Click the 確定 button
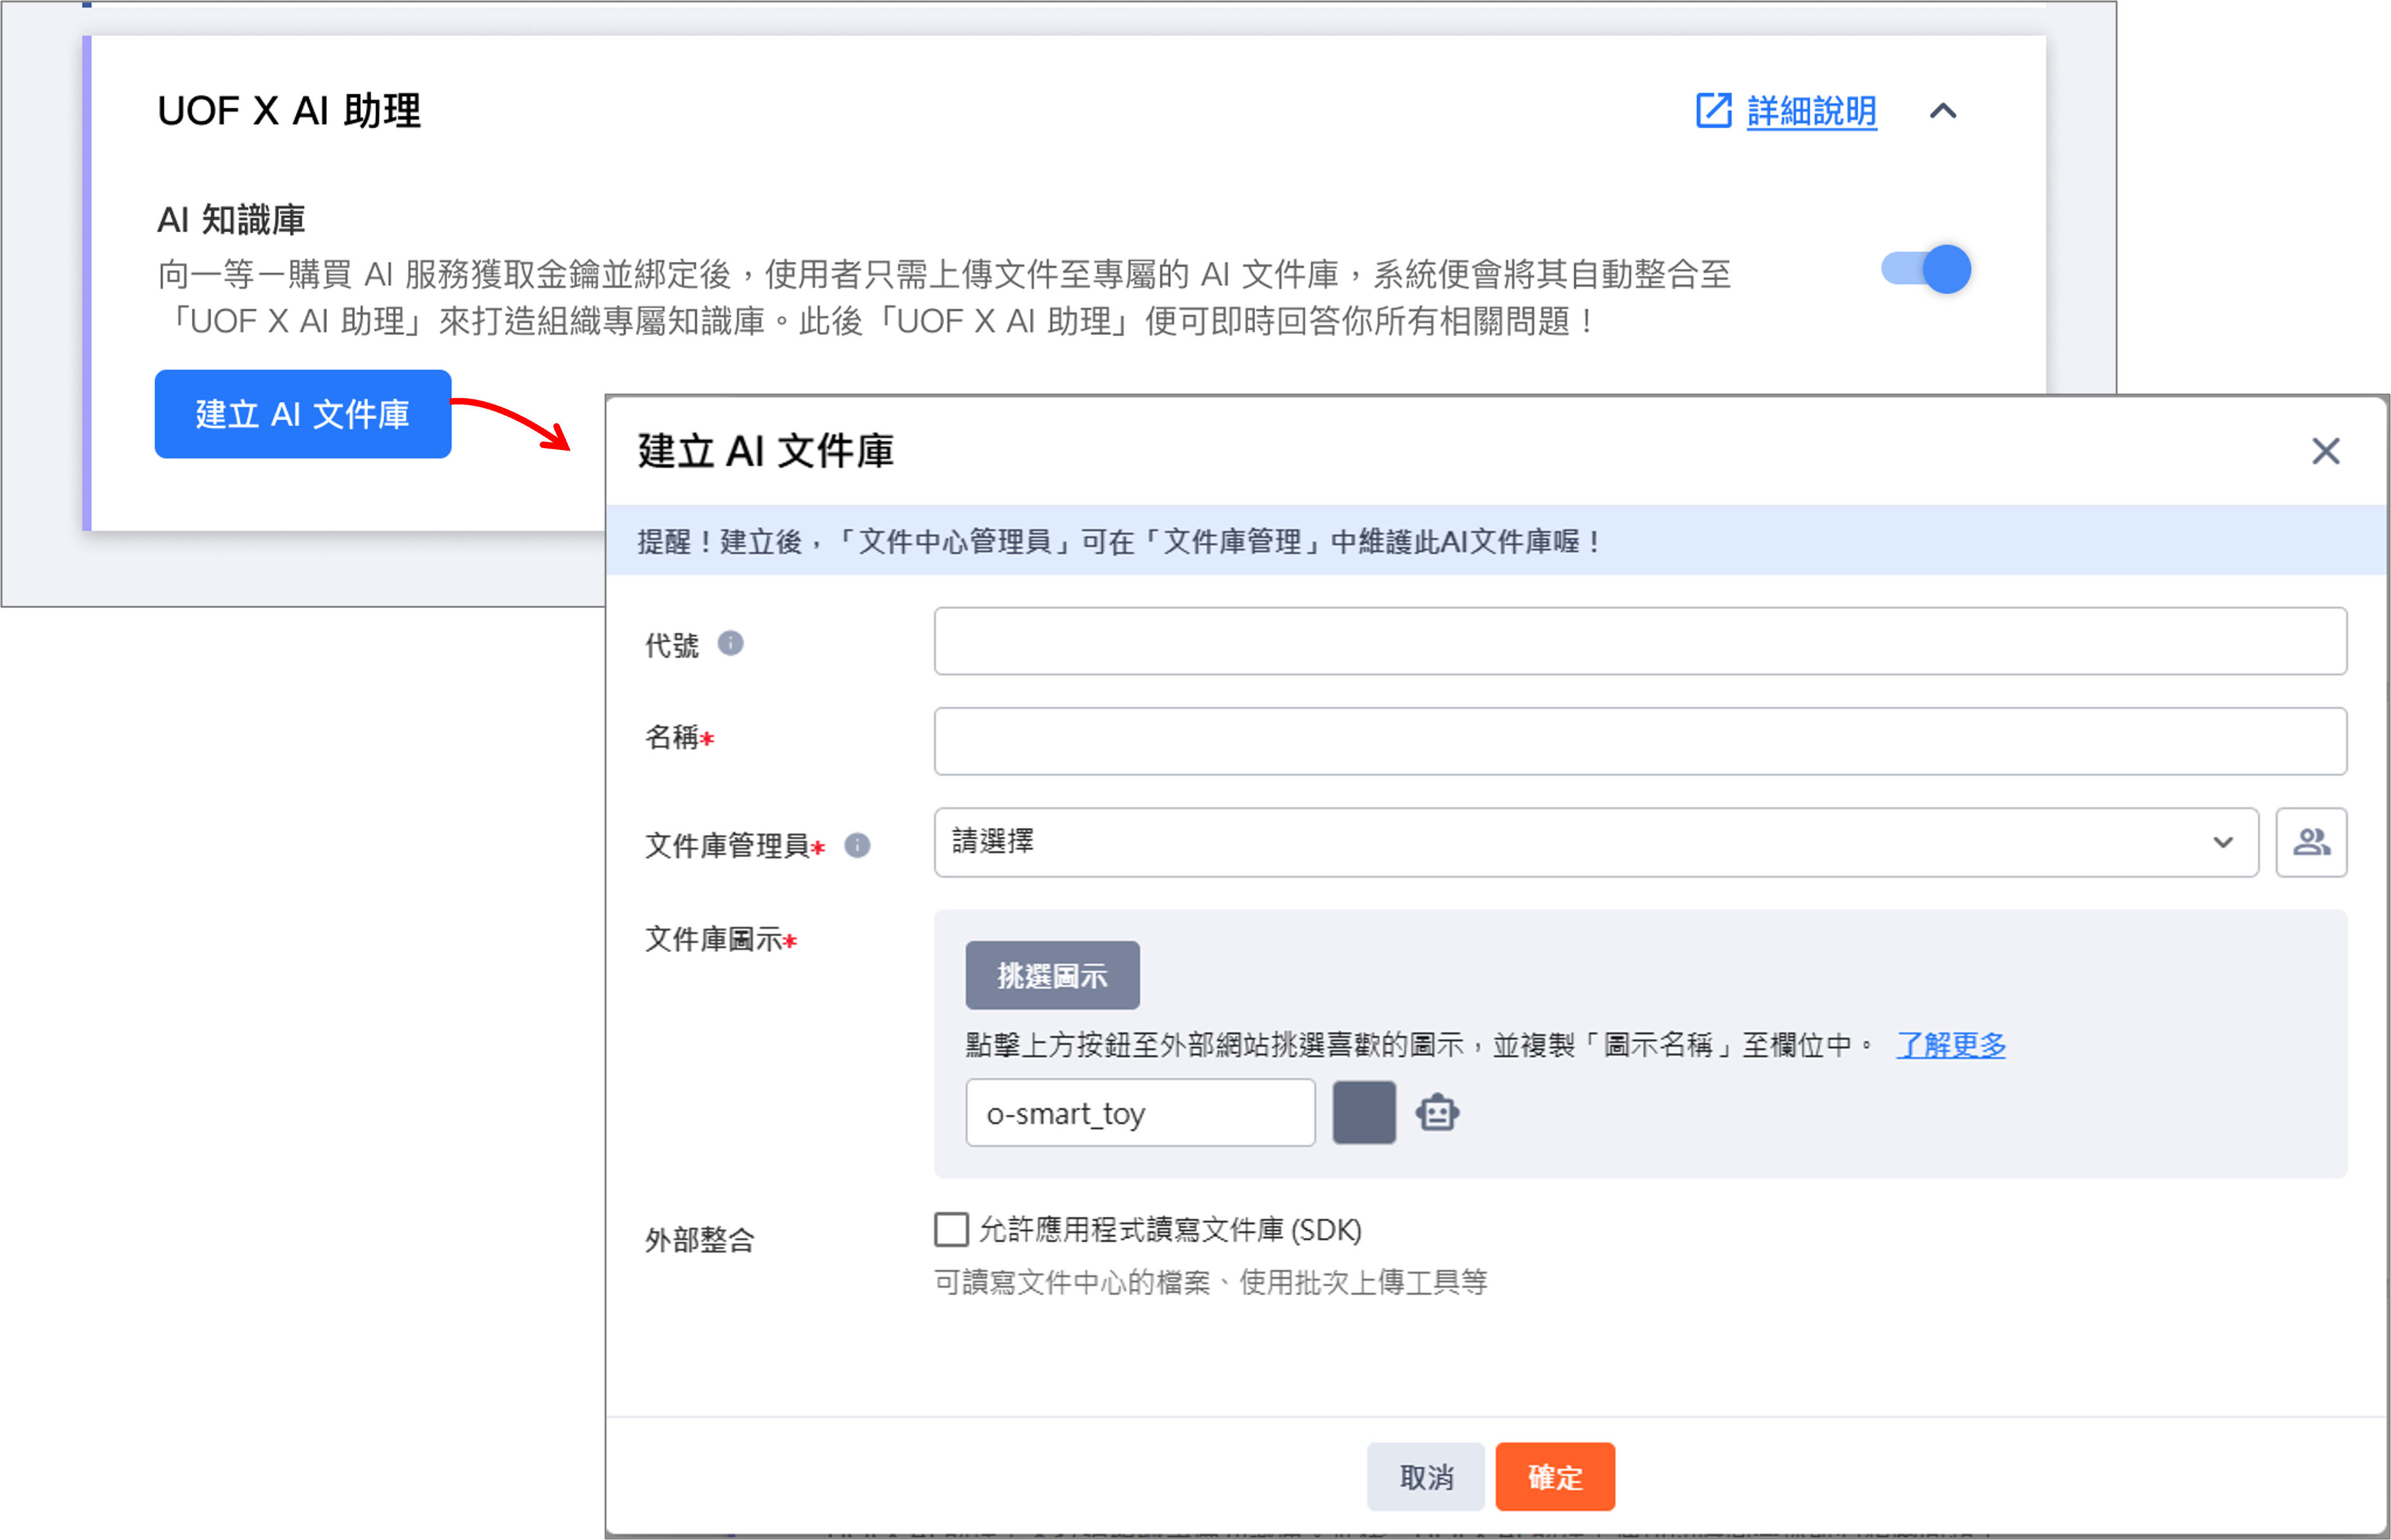 (1555, 1476)
